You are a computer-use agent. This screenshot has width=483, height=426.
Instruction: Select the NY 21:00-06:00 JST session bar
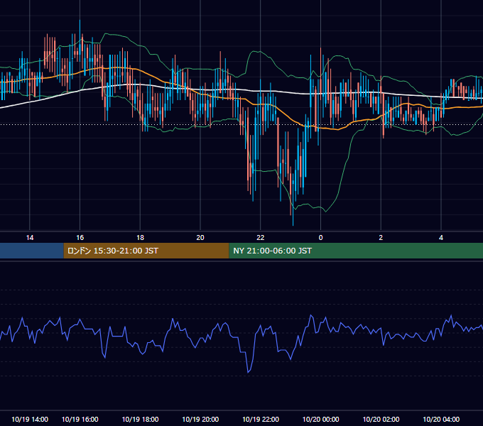click(x=356, y=251)
